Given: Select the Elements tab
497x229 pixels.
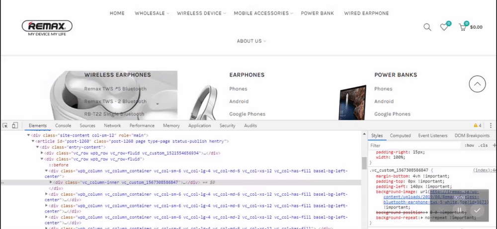Looking at the screenshot, I should 38,125.
